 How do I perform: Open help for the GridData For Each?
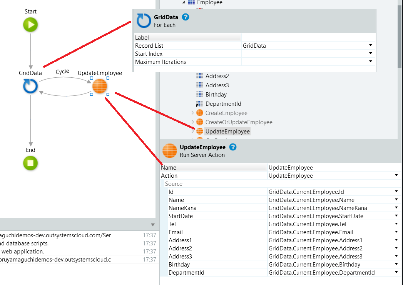point(185,17)
